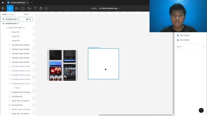Open the main menu dropdown arrow
This screenshot has width=207, height=116.
[5, 9]
